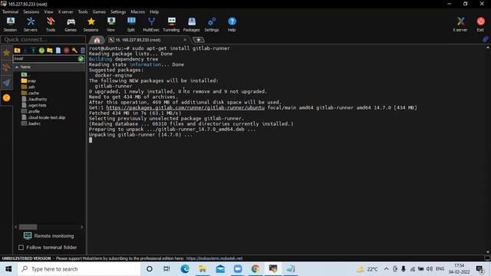Select the .cache folder
491x276 pixels.
point(30,93)
